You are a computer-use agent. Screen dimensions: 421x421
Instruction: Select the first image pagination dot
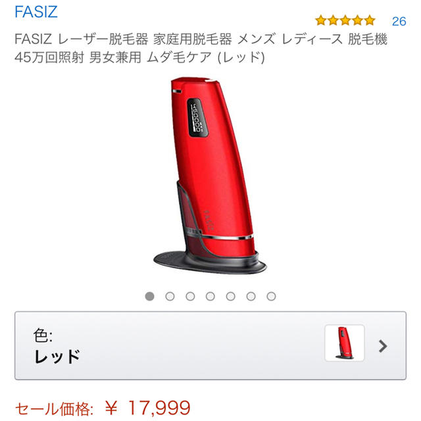149,297
